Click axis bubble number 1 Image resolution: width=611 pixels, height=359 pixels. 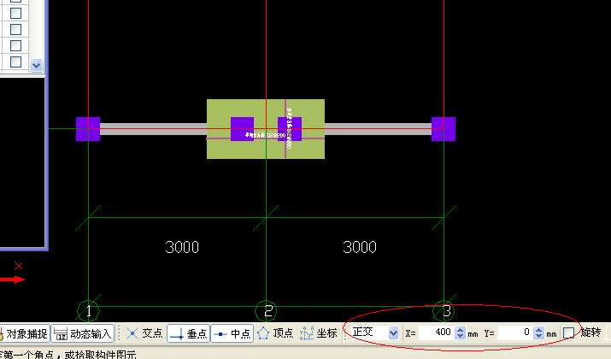click(89, 311)
